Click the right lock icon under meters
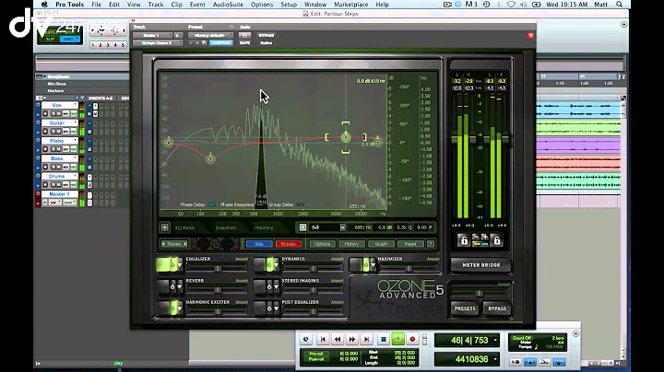Image resolution: width=664 pixels, height=372 pixels. click(x=497, y=240)
